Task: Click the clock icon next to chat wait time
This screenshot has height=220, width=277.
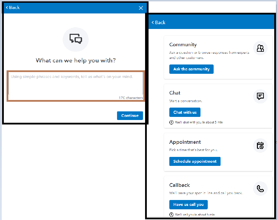Action: click(172, 122)
